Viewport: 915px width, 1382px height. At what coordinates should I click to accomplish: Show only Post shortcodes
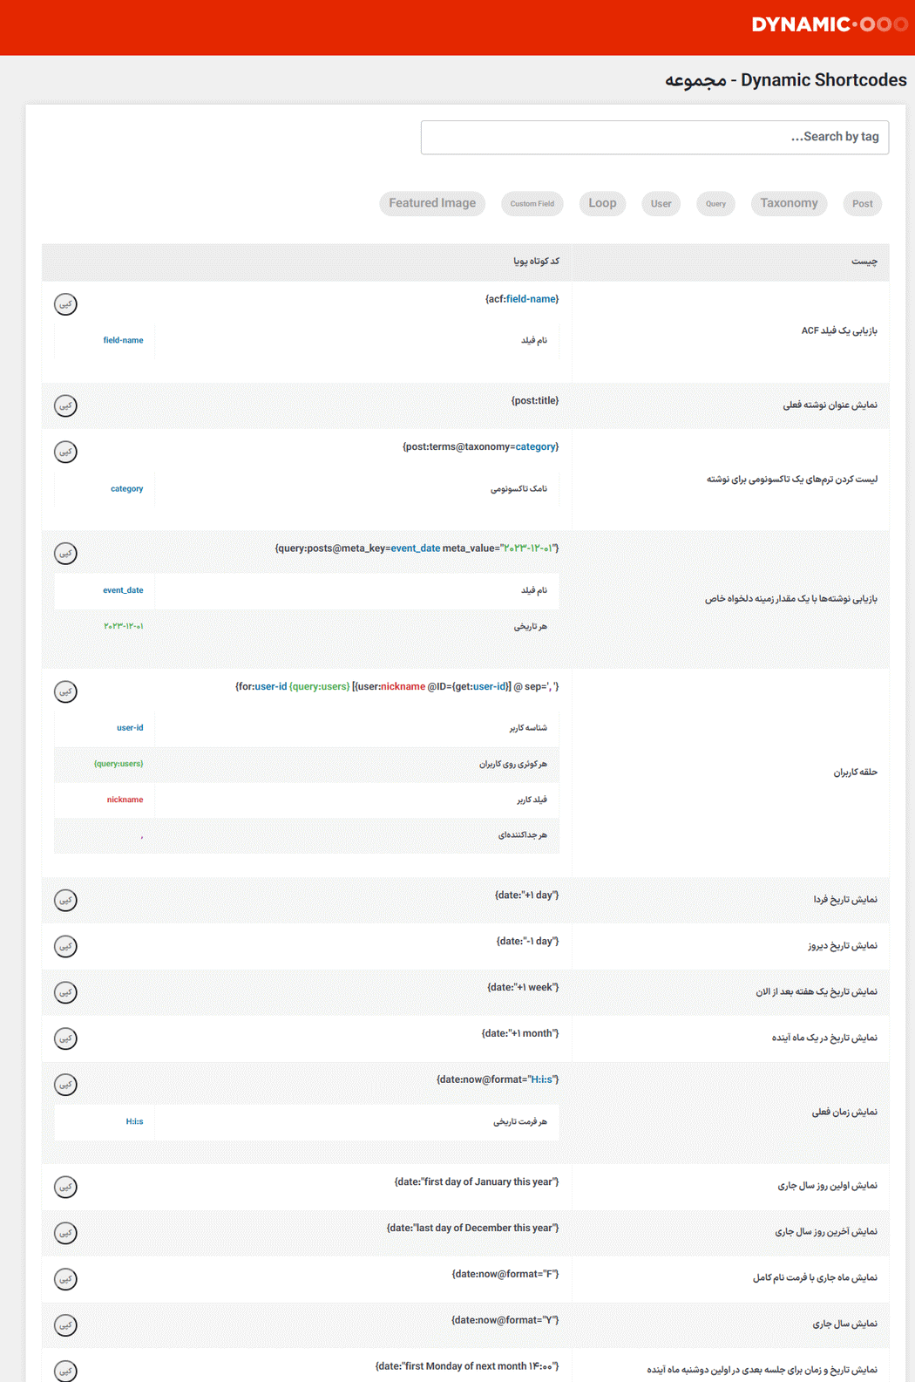863,204
